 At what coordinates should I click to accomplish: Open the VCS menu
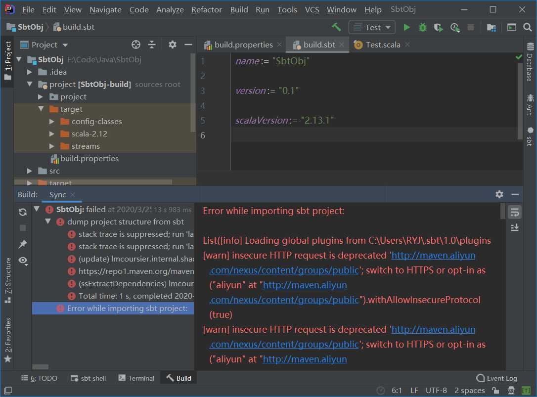click(x=312, y=9)
